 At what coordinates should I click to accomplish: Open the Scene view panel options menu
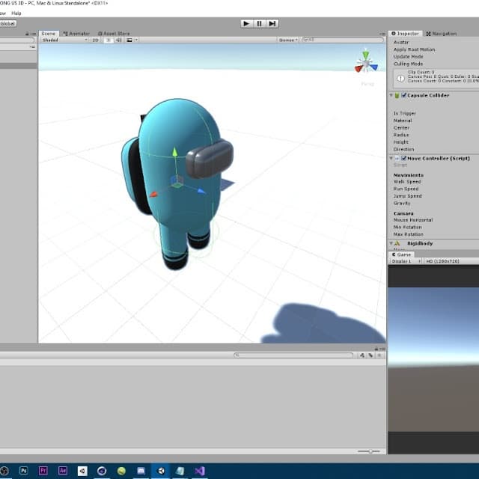382,34
